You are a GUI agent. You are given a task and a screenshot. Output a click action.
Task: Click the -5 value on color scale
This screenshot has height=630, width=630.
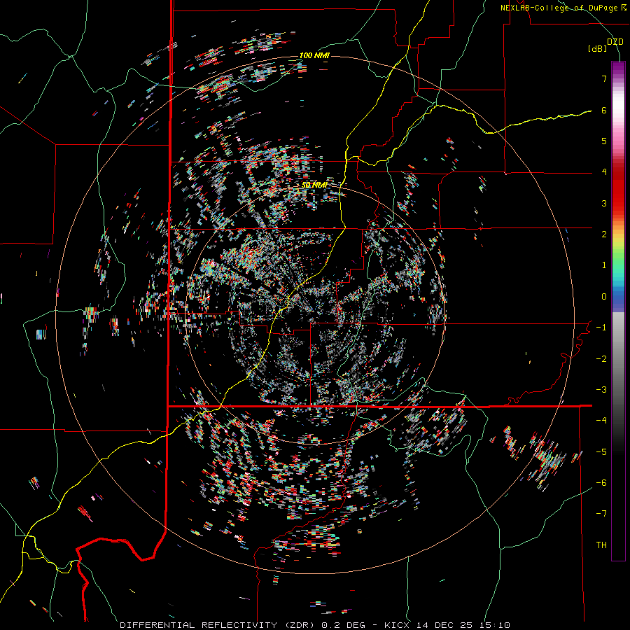[601, 452]
